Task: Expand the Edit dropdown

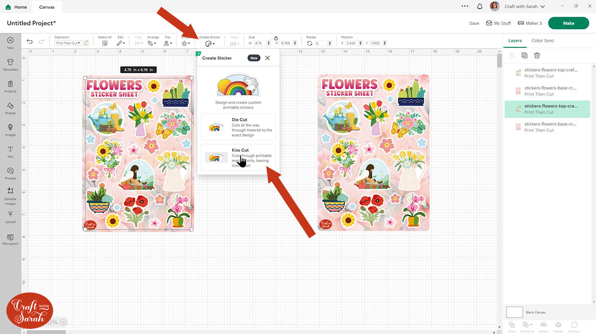Action: pyautogui.click(x=121, y=43)
